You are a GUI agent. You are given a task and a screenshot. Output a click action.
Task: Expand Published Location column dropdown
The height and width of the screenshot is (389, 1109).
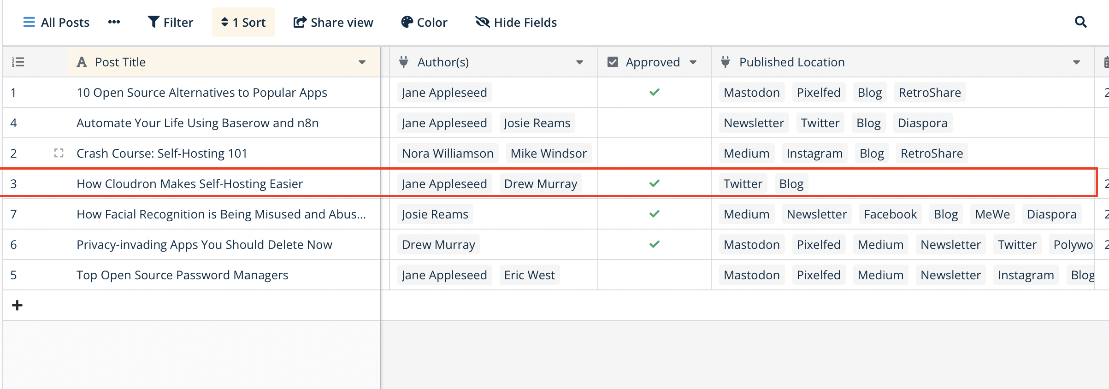click(1076, 62)
